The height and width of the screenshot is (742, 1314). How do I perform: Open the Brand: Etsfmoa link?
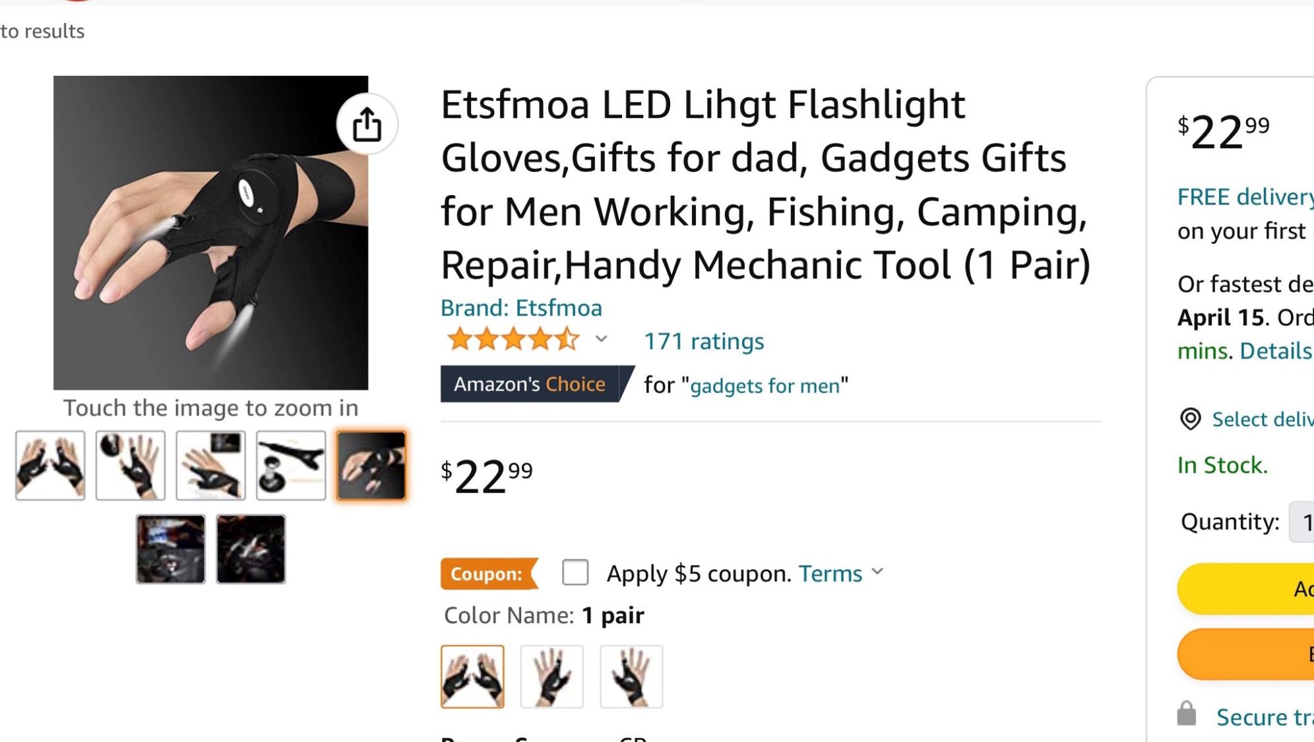[521, 308]
